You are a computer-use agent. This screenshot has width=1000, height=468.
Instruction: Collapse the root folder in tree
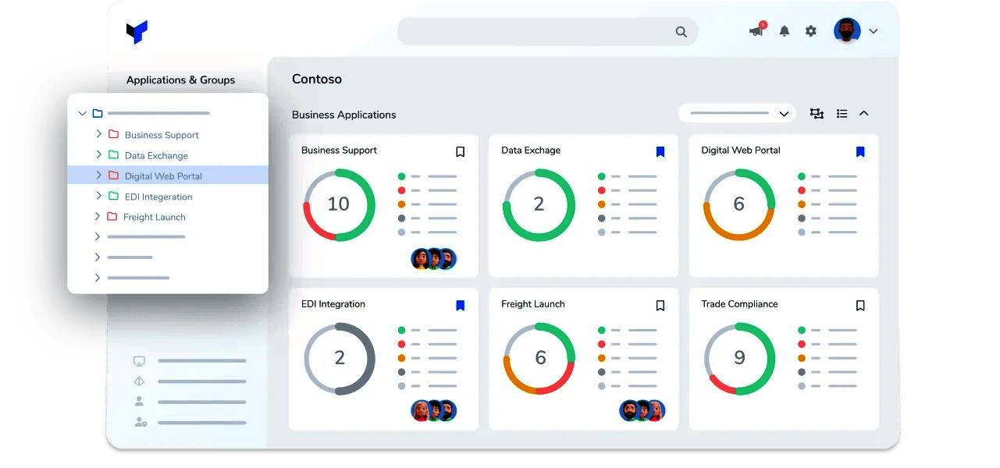82,114
